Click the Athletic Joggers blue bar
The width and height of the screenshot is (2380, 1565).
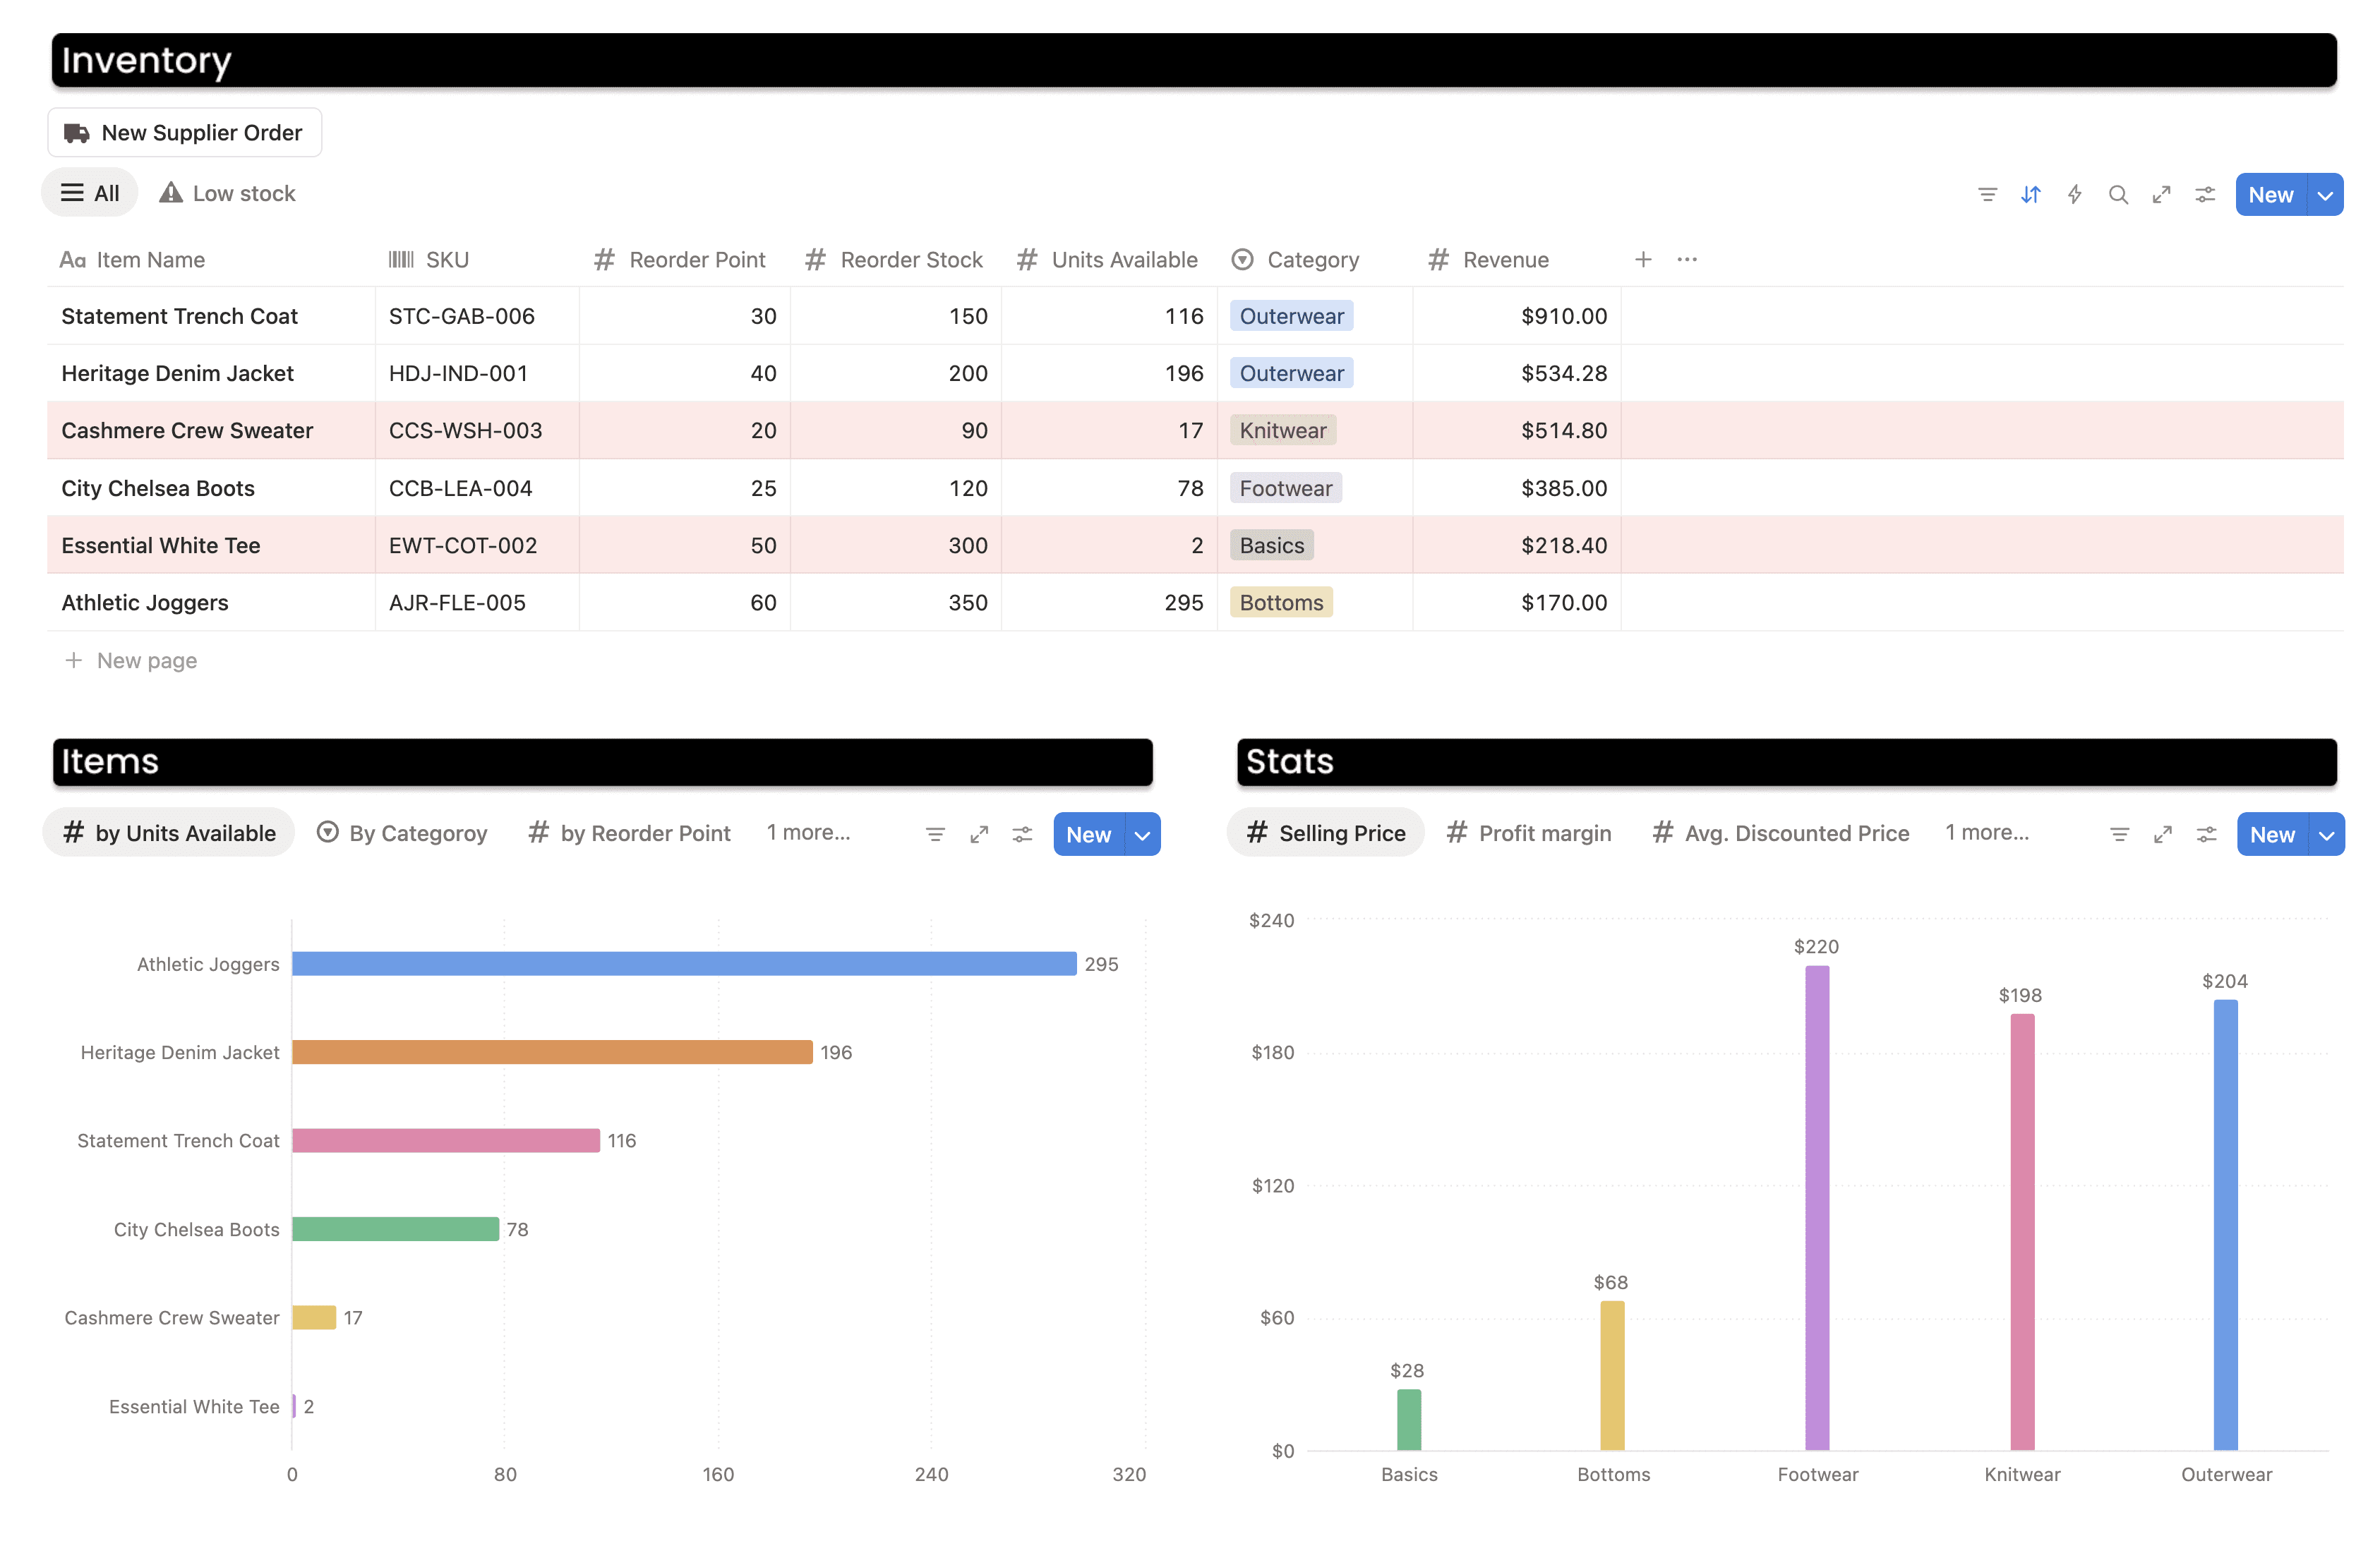pos(683,964)
